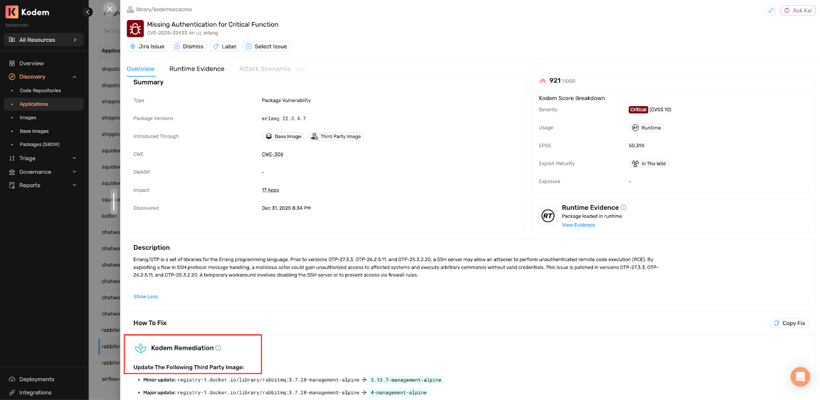Open the 17 Apps impact link
820x400 pixels.
coord(270,190)
